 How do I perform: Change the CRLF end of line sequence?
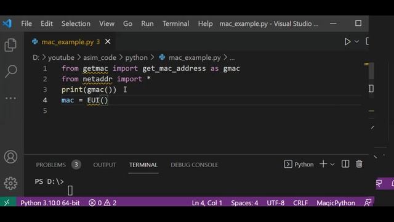pos(300,203)
